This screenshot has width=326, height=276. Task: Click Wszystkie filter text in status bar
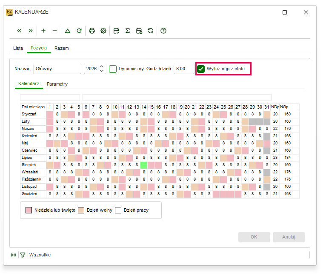pos(40,255)
